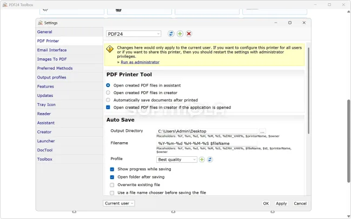
Task: Go to Images To PDF settings
Action: (69, 59)
